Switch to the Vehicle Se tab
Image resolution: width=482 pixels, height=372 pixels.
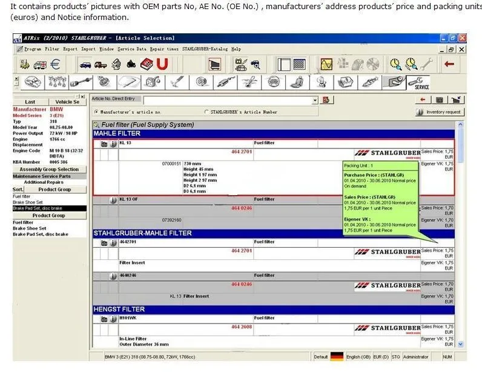click(67, 102)
